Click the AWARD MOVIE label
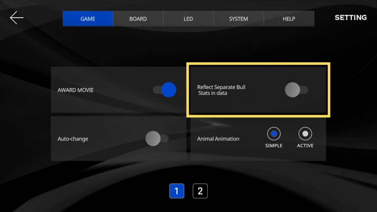This screenshot has width=377, height=212. tap(75, 90)
